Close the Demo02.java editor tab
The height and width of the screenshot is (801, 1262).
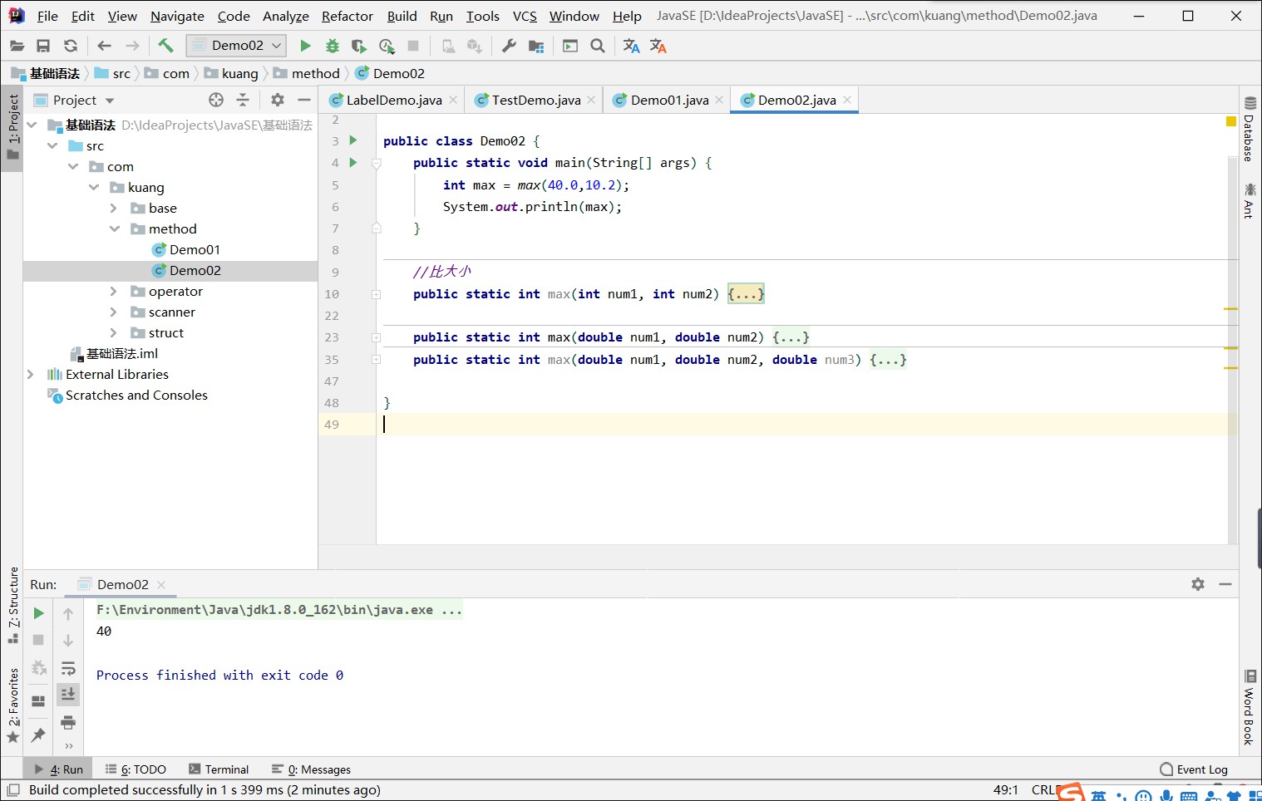(x=847, y=100)
